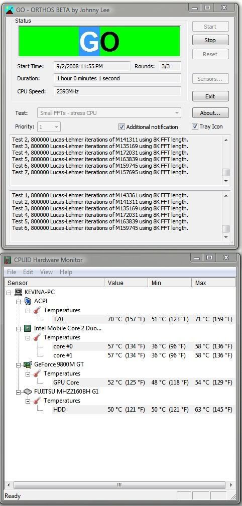The width and height of the screenshot is (242, 506).
Task: Click the greyed Start button
Action: point(210,27)
